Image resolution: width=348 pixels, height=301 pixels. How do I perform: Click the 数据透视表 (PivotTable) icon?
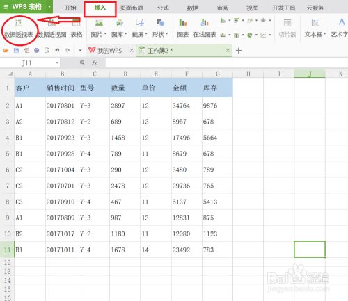click(18, 23)
